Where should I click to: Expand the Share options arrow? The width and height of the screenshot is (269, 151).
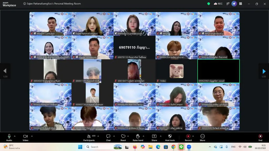click(161, 136)
